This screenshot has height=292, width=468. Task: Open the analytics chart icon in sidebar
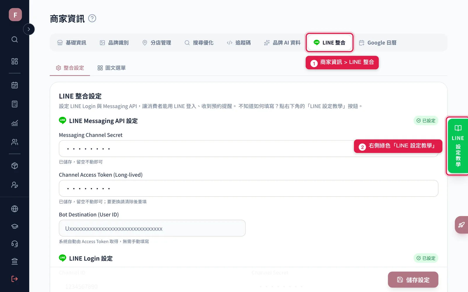(15, 123)
